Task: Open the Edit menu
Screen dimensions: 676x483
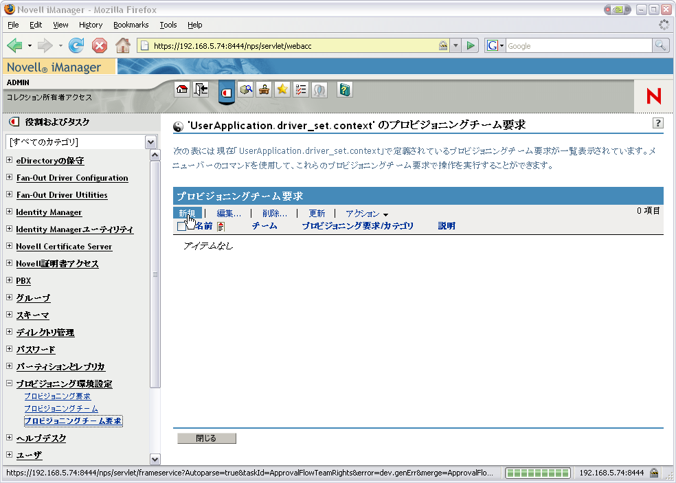Action: click(x=35, y=25)
